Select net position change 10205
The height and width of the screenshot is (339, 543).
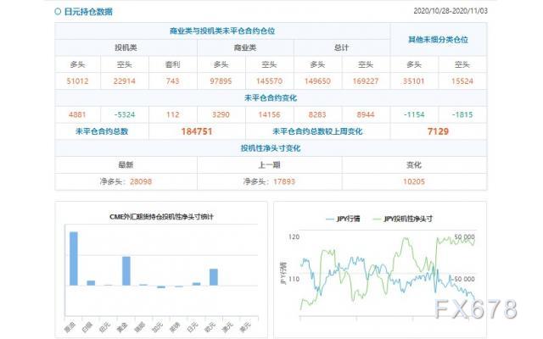(x=414, y=181)
